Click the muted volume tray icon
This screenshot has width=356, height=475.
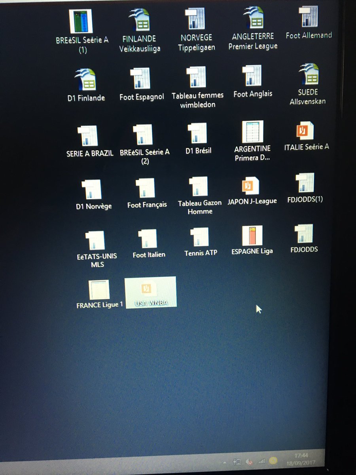249,461
